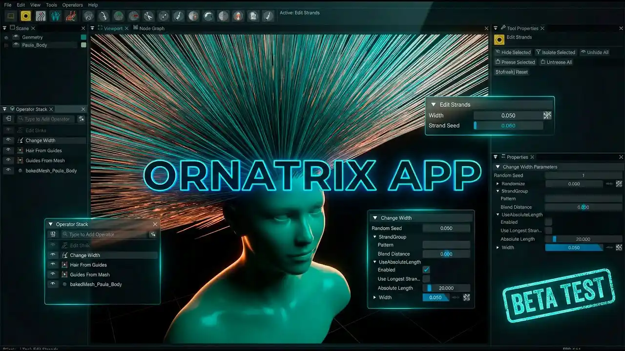Click the Hide Selected button
The height and width of the screenshot is (351, 625).
pyautogui.click(x=513, y=52)
